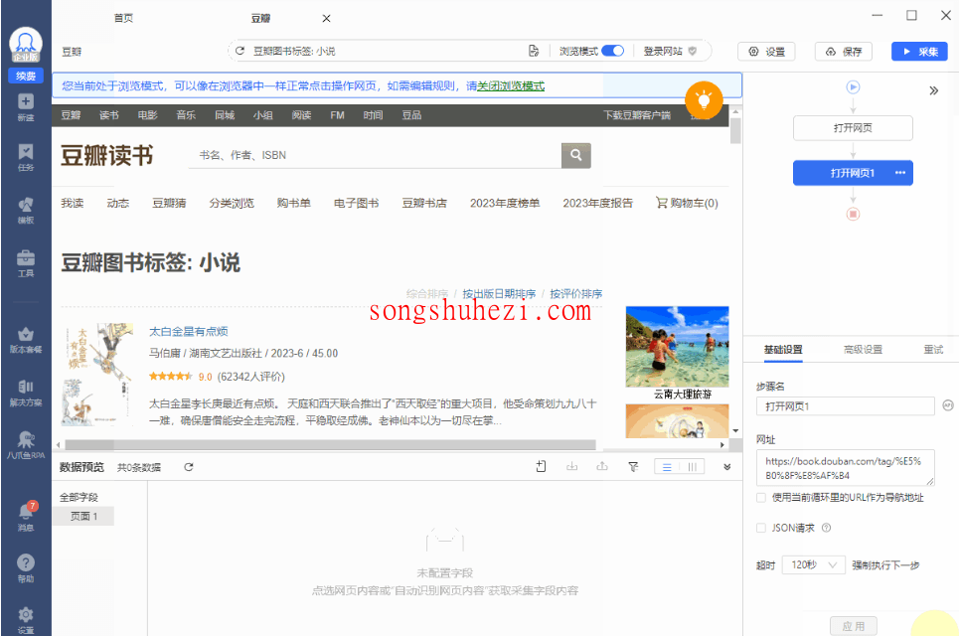Viewport: 959px width, 636px height.
Task: Collapse the workflow panel with double chevron
Action: point(934,91)
